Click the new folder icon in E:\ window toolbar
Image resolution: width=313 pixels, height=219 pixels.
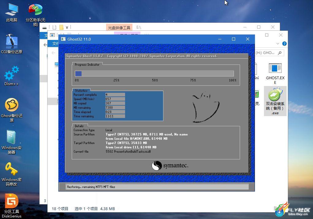click(x=61, y=27)
